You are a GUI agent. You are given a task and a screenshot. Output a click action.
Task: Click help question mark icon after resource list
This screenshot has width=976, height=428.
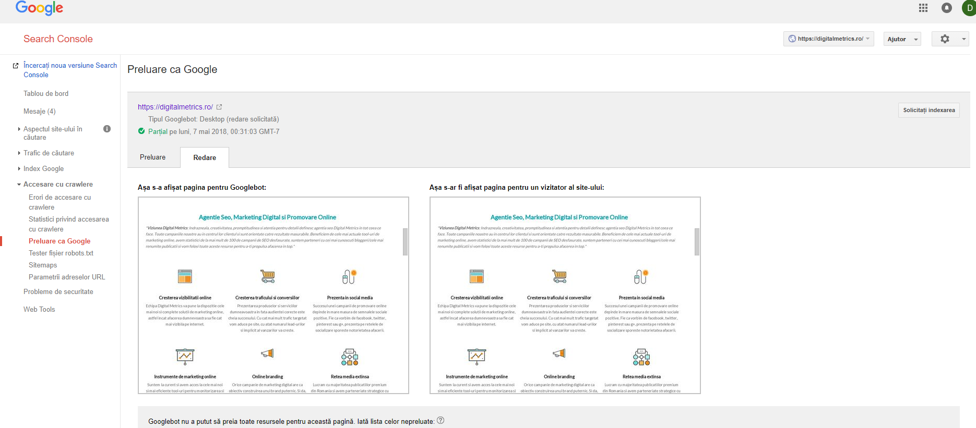[441, 421]
